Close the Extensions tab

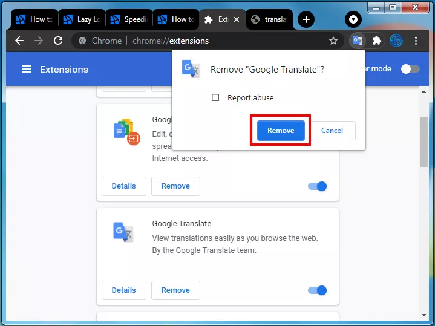coord(237,19)
